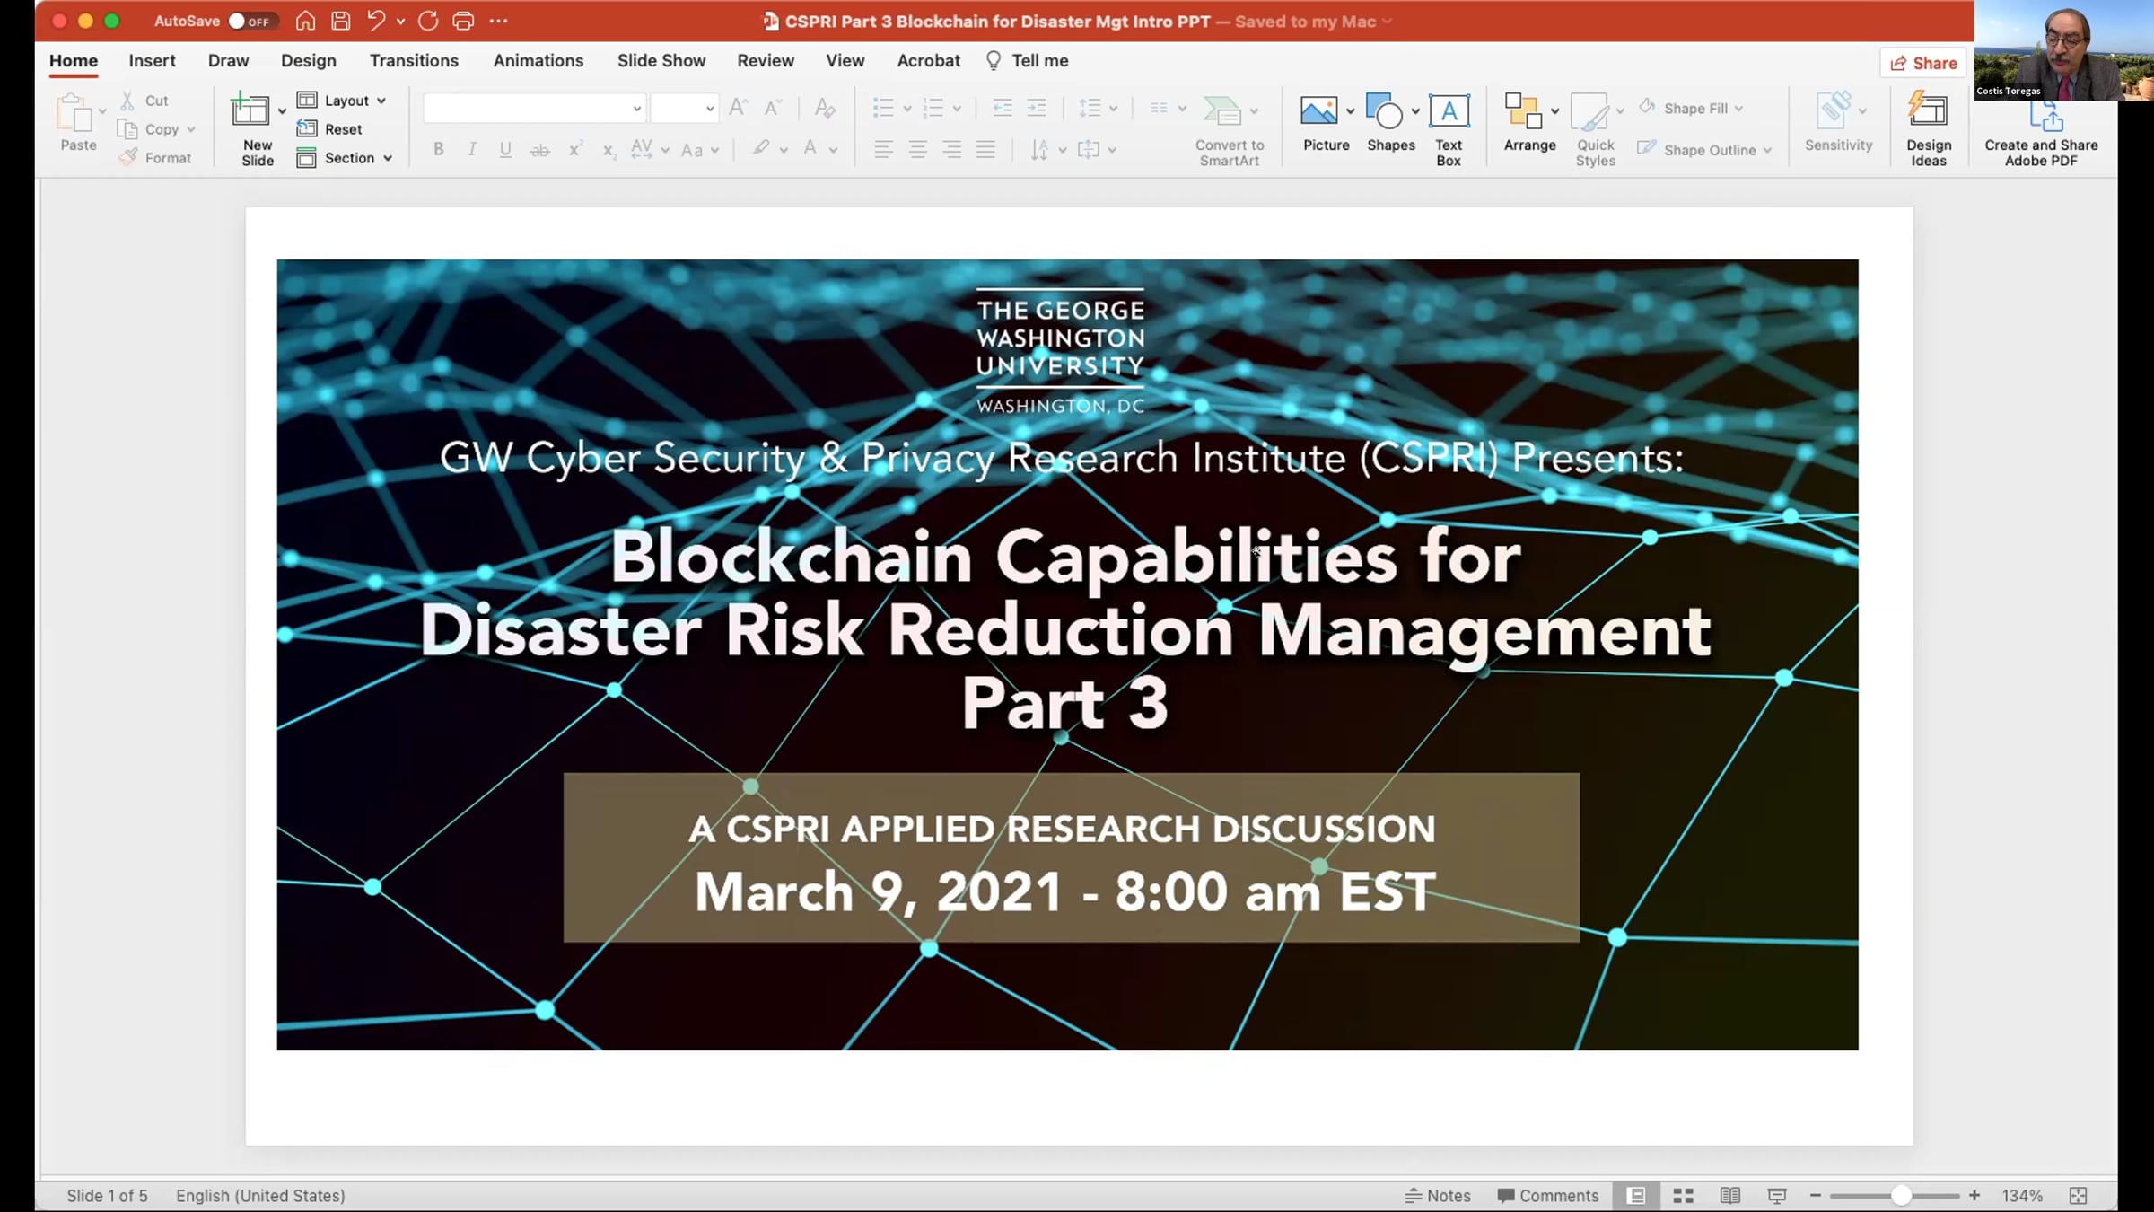The height and width of the screenshot is (1212, 2154).
Task: Pick the font color button
Action: tap(810, 149)
